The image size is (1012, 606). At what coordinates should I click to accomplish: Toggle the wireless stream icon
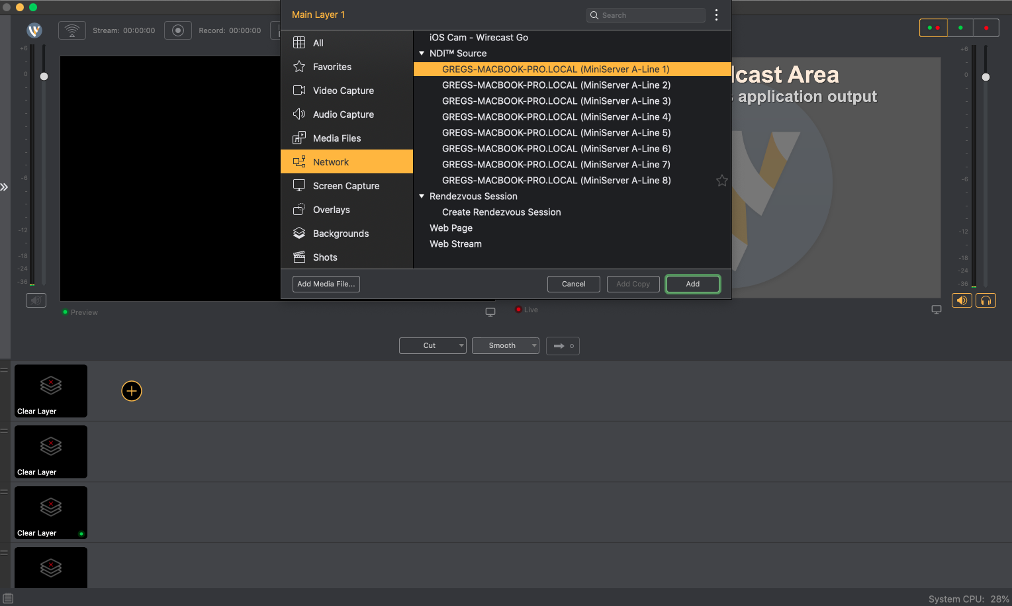click(71, 30)
